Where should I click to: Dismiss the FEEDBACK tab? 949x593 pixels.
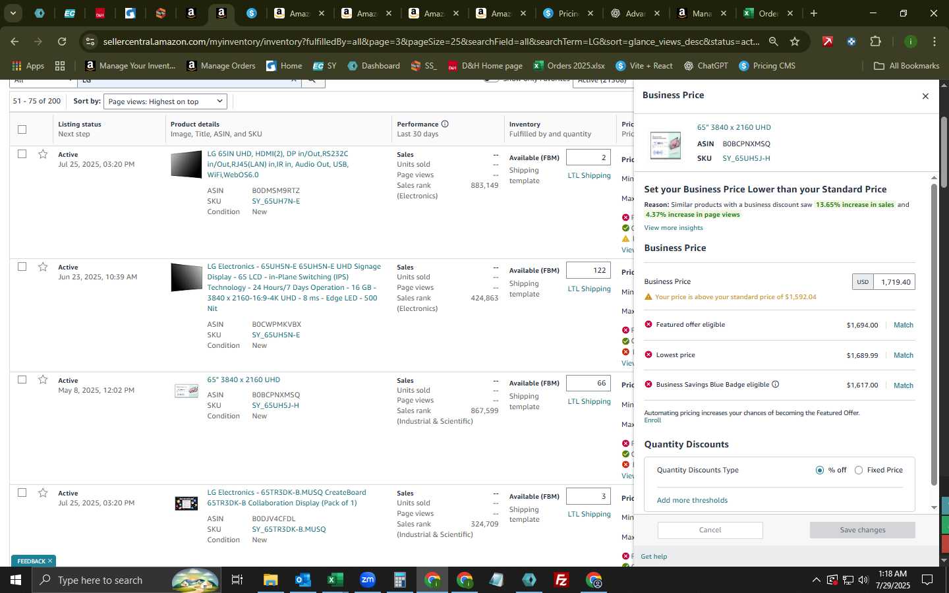coord(49,561)
